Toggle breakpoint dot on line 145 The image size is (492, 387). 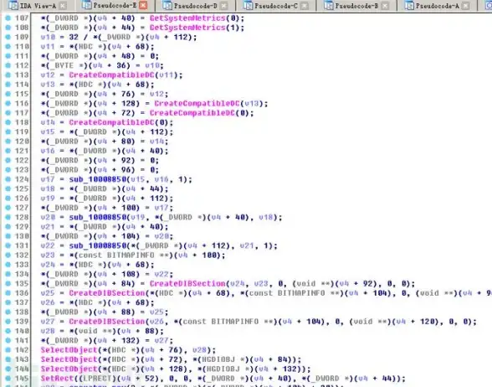8,379
